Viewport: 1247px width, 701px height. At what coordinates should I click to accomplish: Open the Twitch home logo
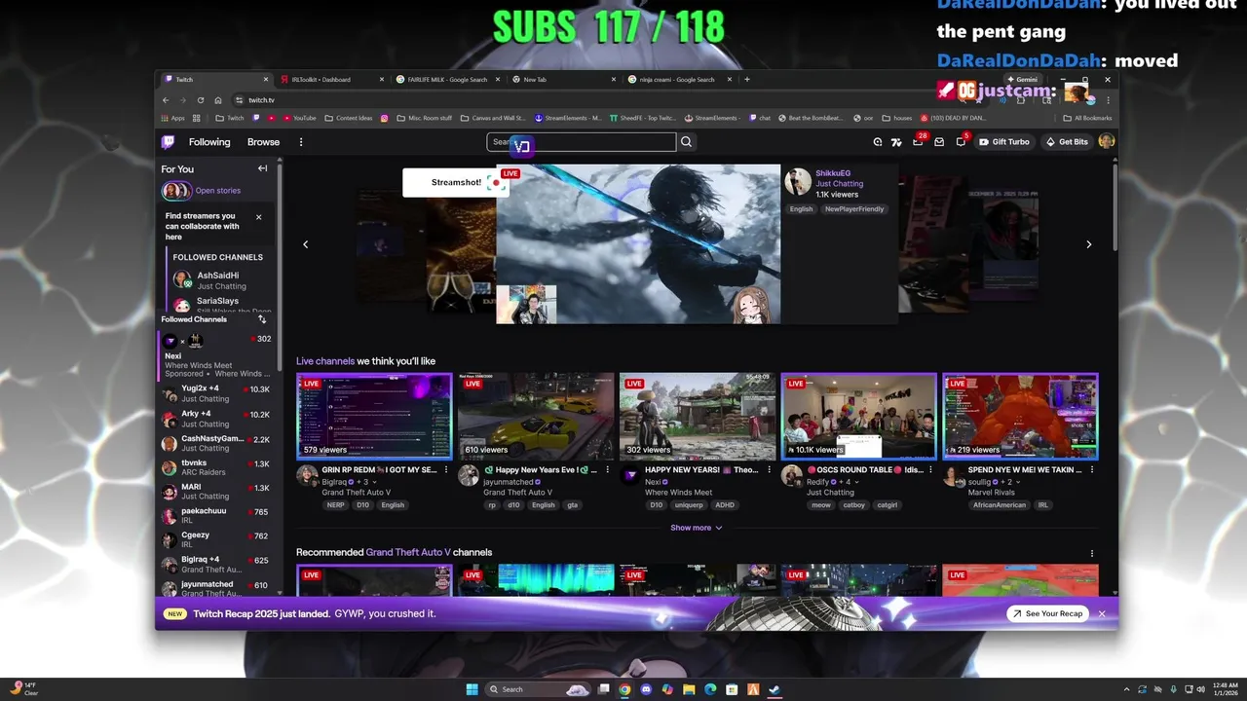(x=168, y=142)
